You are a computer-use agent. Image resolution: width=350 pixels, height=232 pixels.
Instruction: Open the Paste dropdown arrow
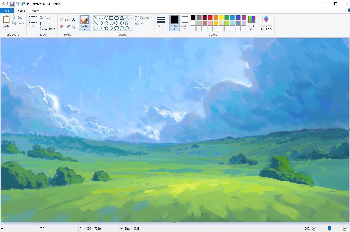click(6, 29)
